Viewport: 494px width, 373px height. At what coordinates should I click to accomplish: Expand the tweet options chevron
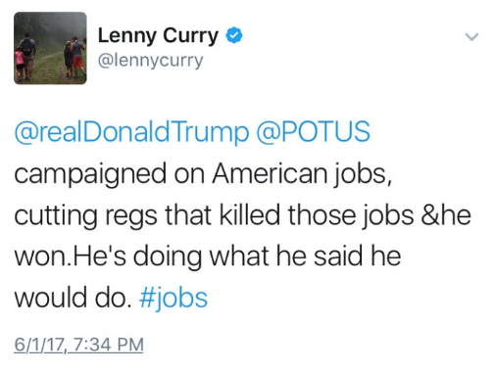click(x=471, y=36)
